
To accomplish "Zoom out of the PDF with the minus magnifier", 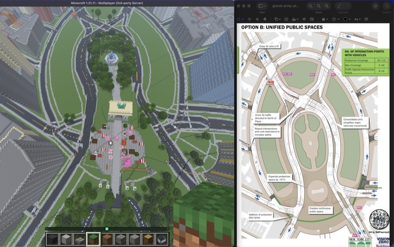I will pos(310,6).
